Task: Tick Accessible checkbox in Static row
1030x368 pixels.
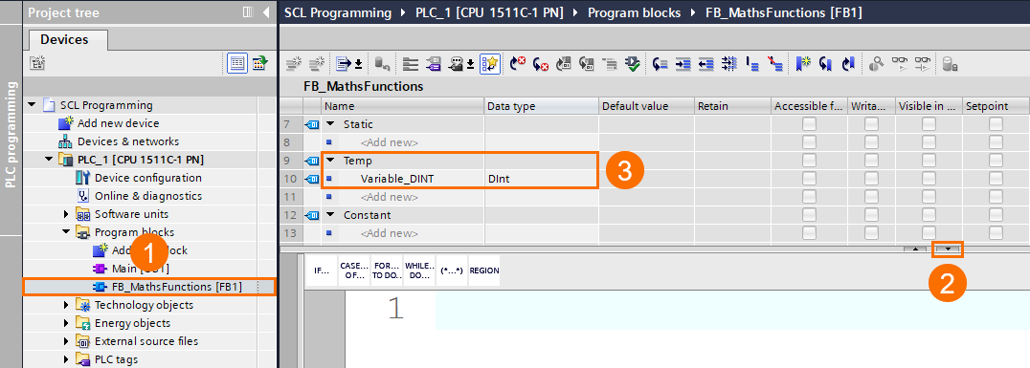Action: [x=809, y=124]
